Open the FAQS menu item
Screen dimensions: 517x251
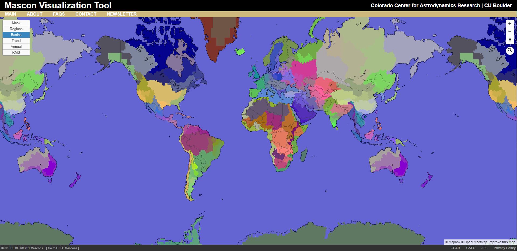pos(59,14)
